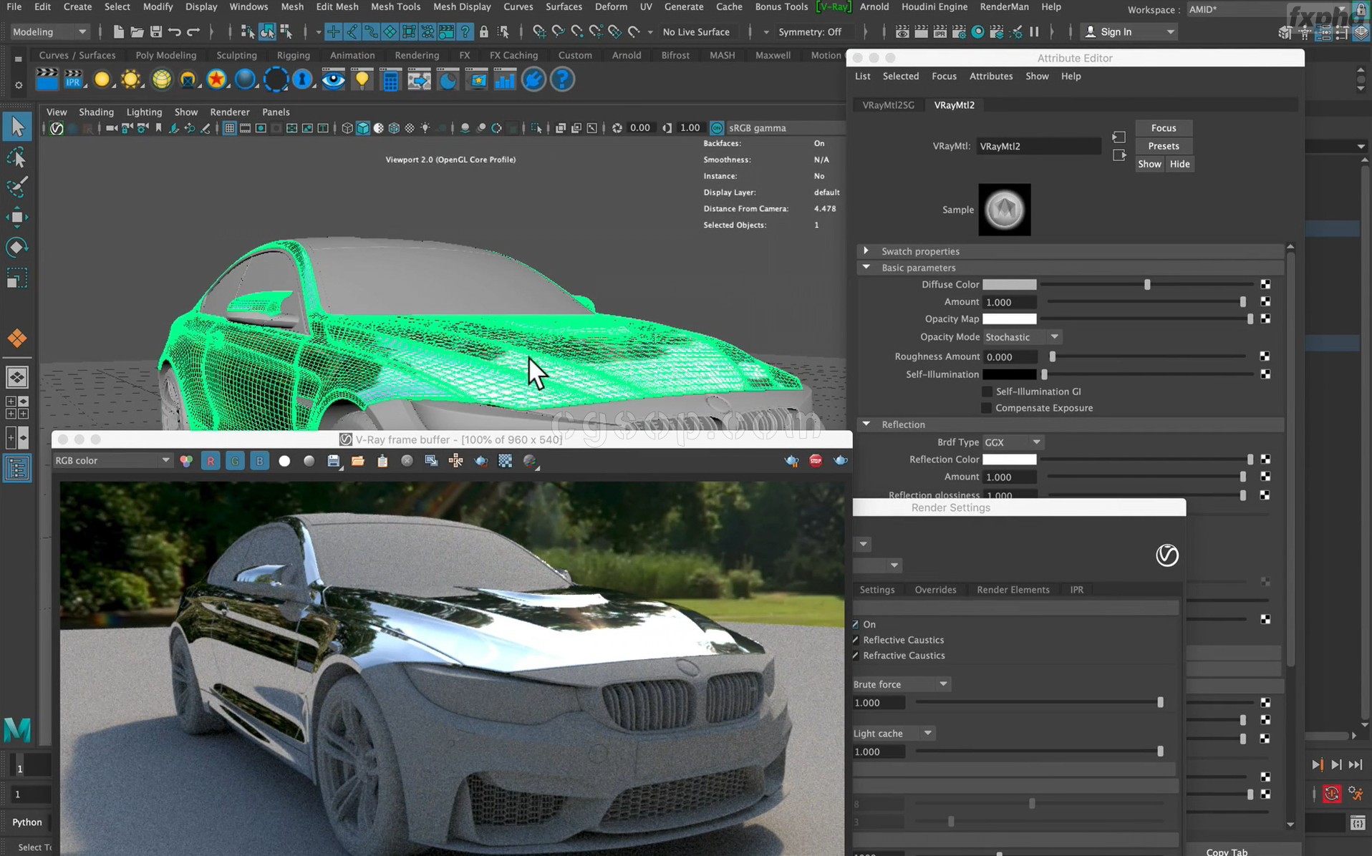Toggle the alpha channel white circle

pyautogui.click(x=284, y=461)
